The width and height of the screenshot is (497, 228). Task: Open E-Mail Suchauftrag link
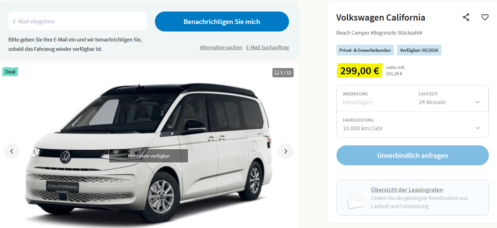[267, 47]
